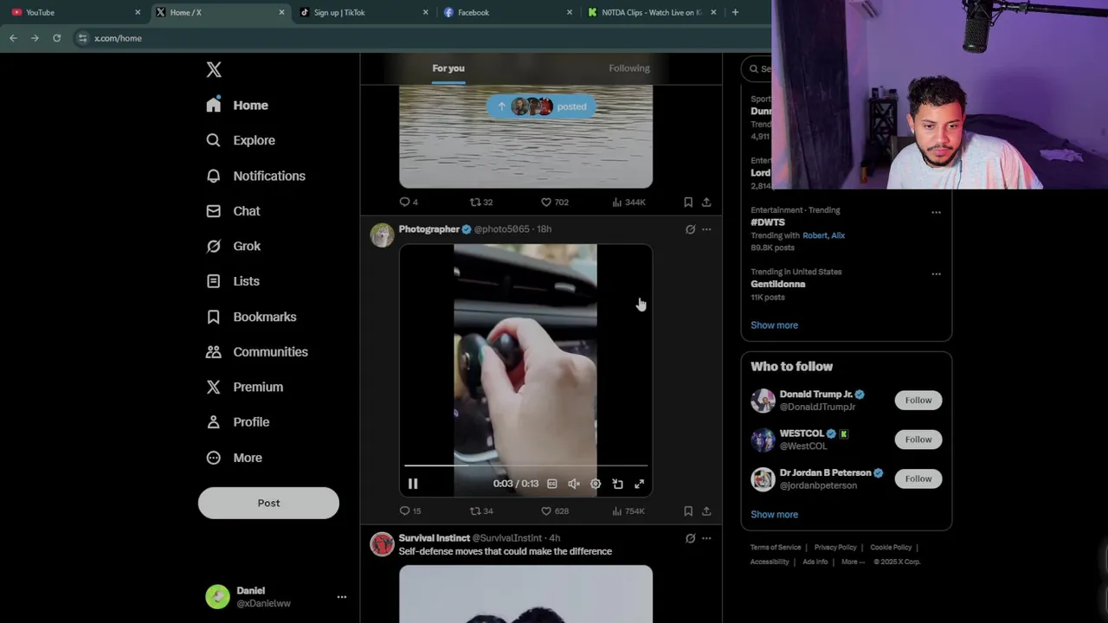The width and height of the screenshot is (1108, 623).
Task: Click the new posts 'posted' pill
Action: [x=541, y=106]
